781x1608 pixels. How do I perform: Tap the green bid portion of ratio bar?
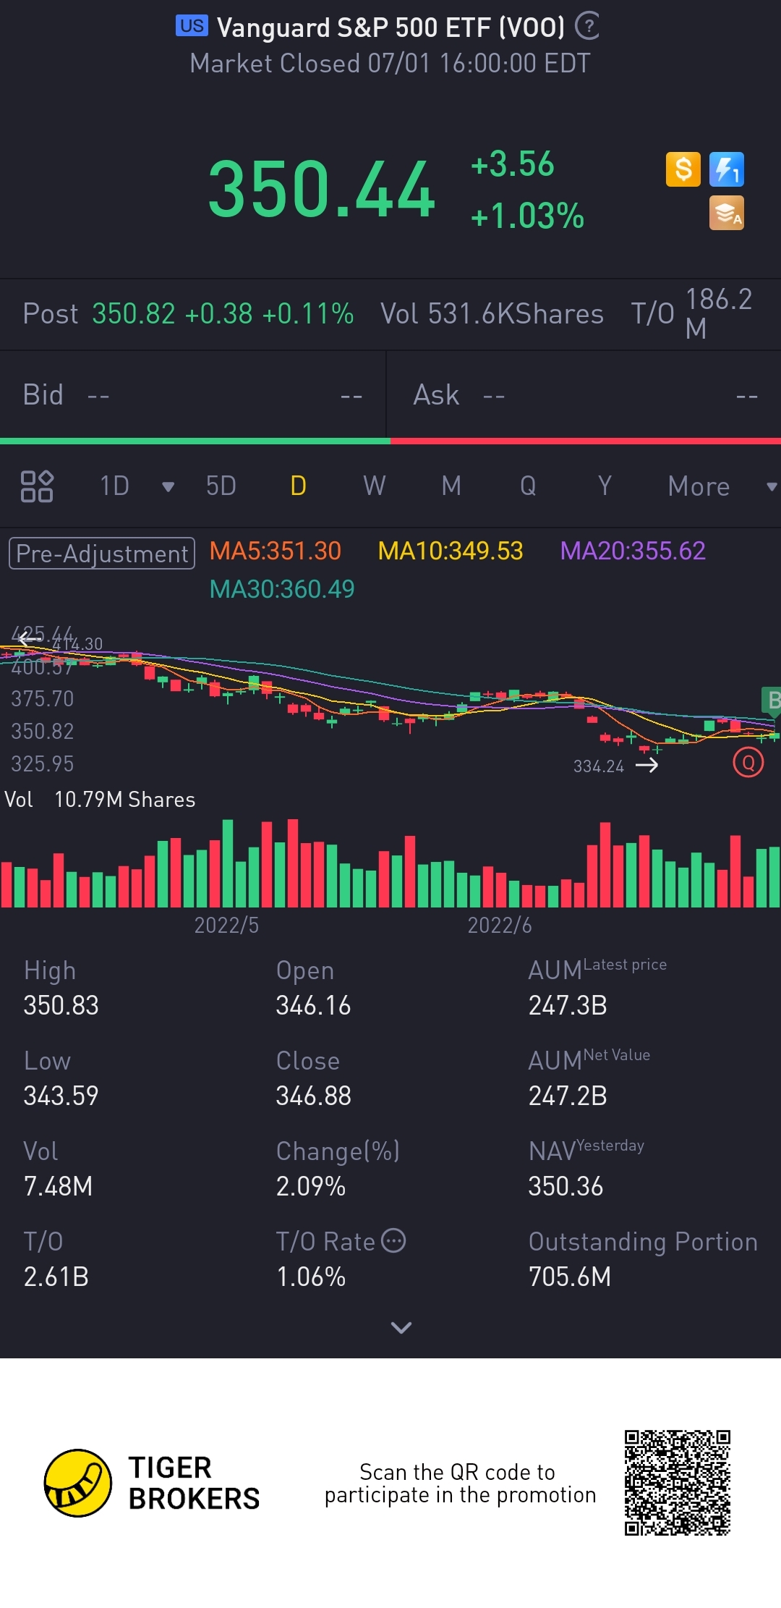pos(195,441)
